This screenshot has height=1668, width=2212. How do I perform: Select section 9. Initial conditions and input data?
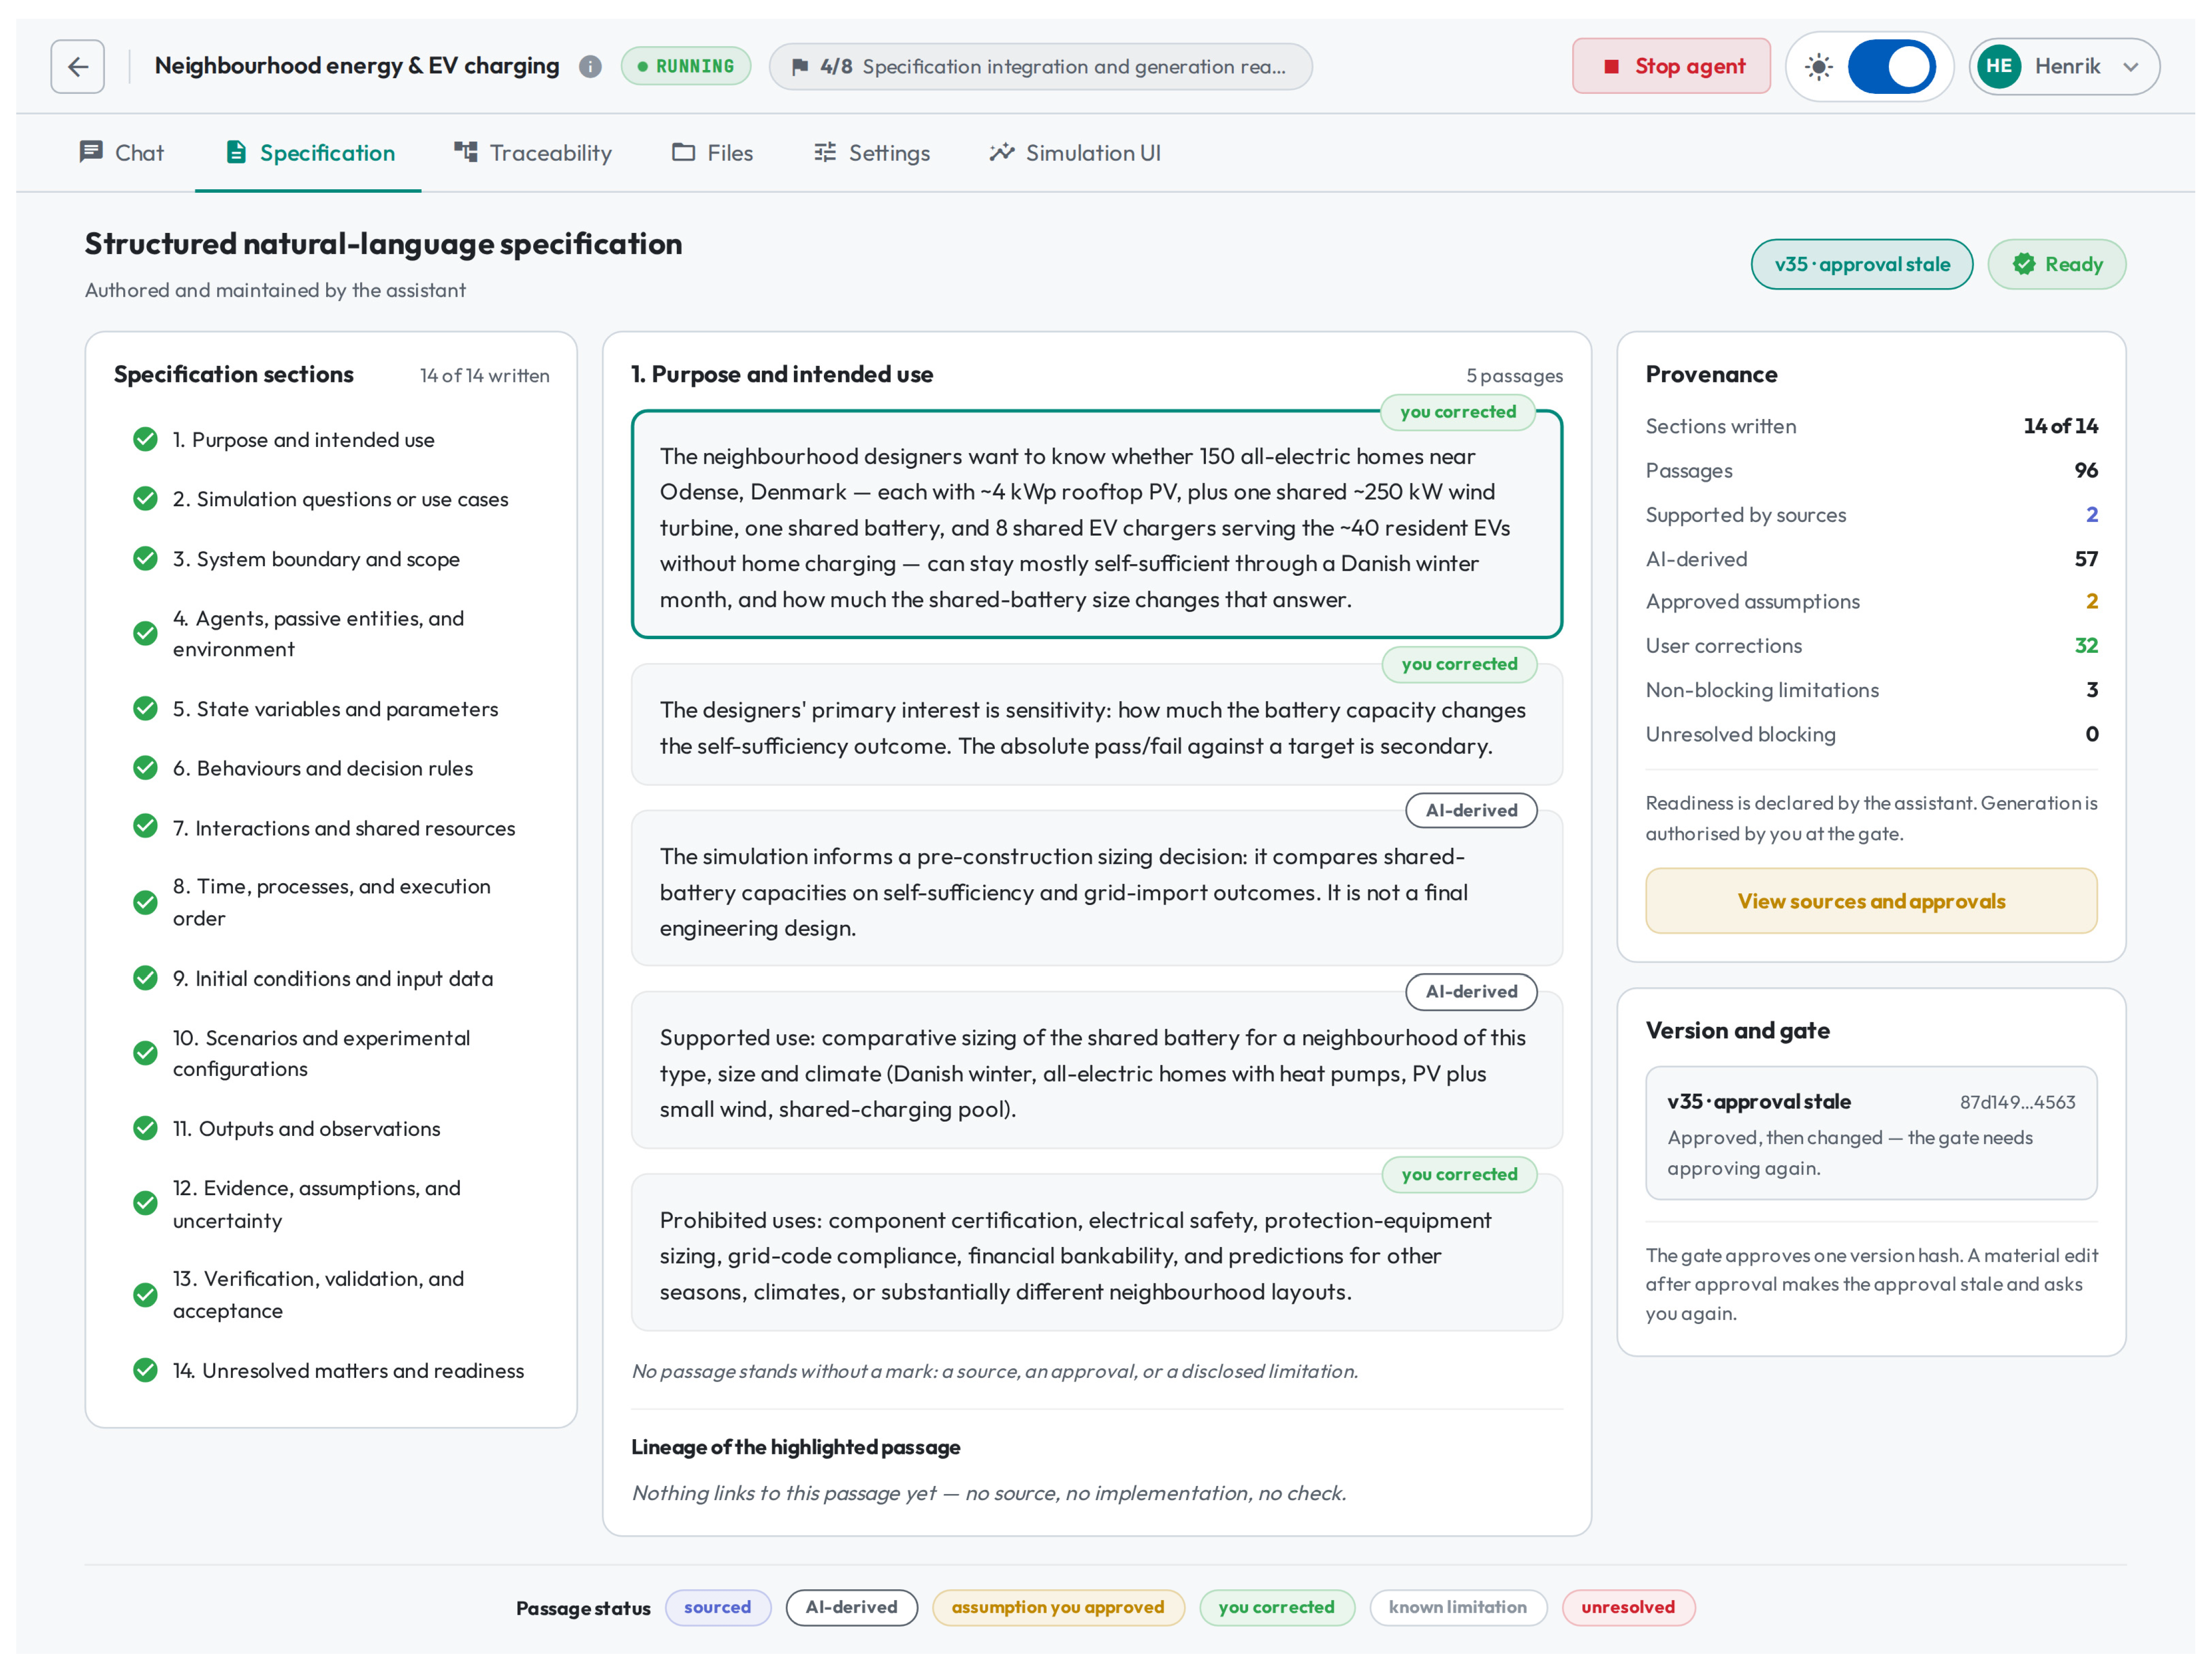coord(331,978)
